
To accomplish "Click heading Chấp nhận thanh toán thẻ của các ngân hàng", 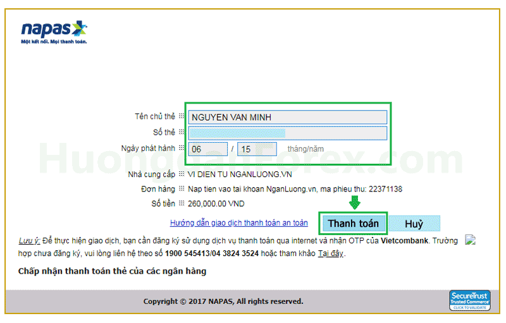I will coord(112,271).
